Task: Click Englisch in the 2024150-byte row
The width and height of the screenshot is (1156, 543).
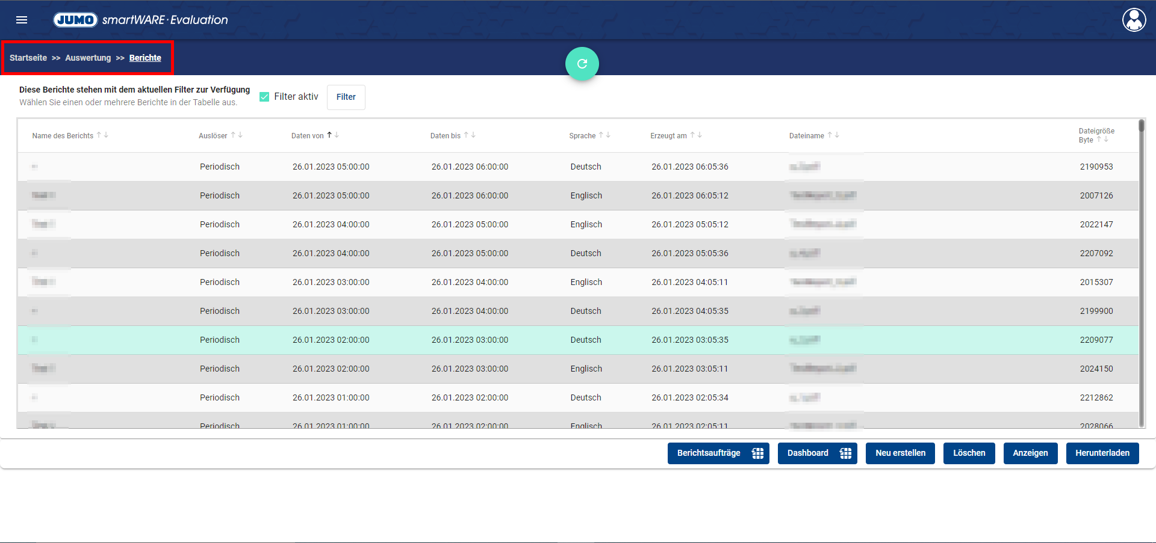Action: tap(586, 369)
